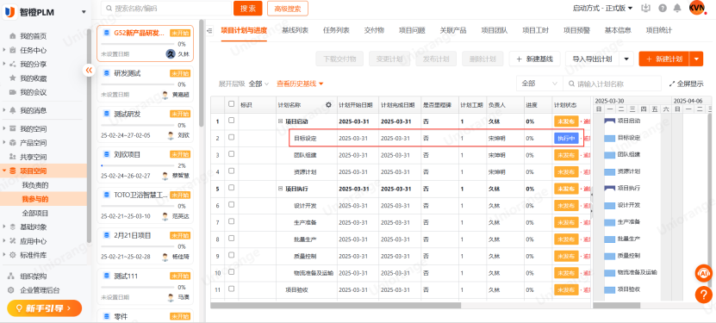Click the 企业管理后台 gear icon
Screen dimensions: 716x323
pyautogui.click(x=11, y=290)
